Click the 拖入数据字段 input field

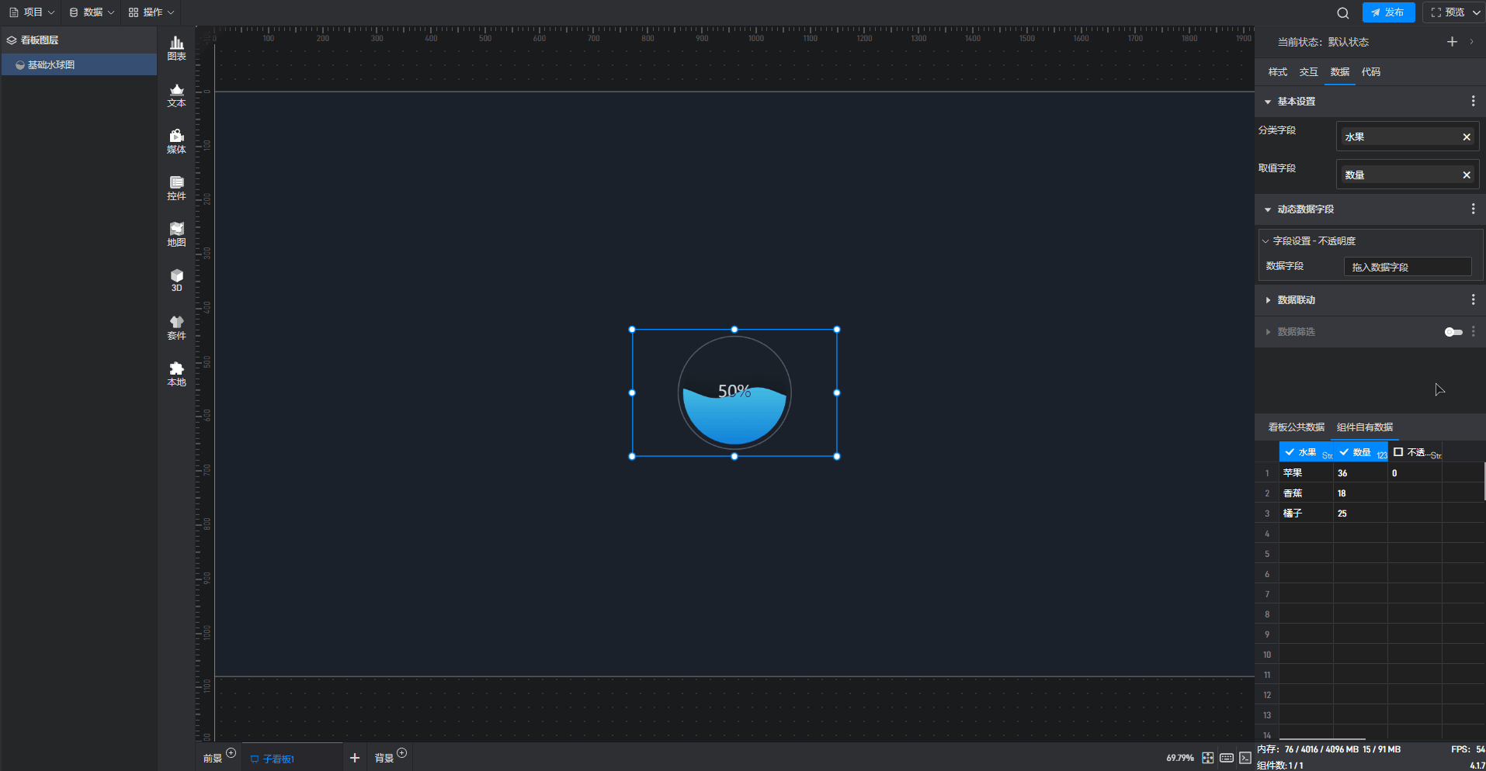(1407, 267)
